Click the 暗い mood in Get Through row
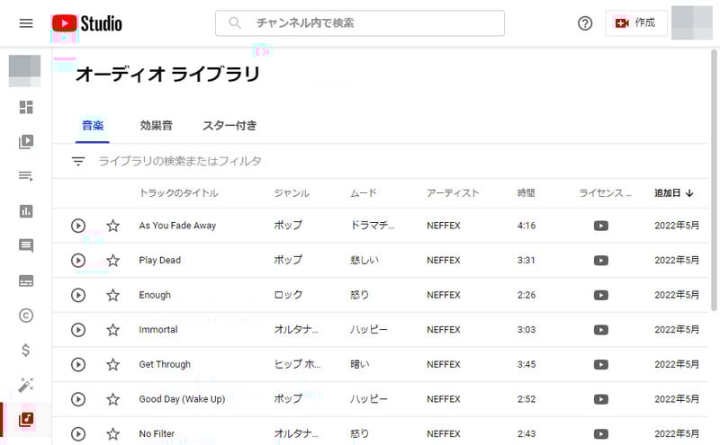The height and width of the screenshot is (445, 720). pyautogui.click(x=359, y=365)
